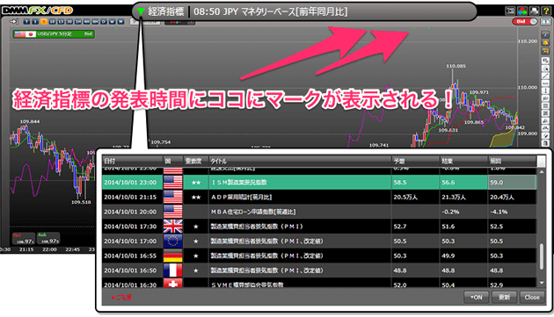Viewport: 554px width, 317px height.
Task: Select the 2014/10/01 20:00 MBA住宅ローン row
Action: point(319,212)
